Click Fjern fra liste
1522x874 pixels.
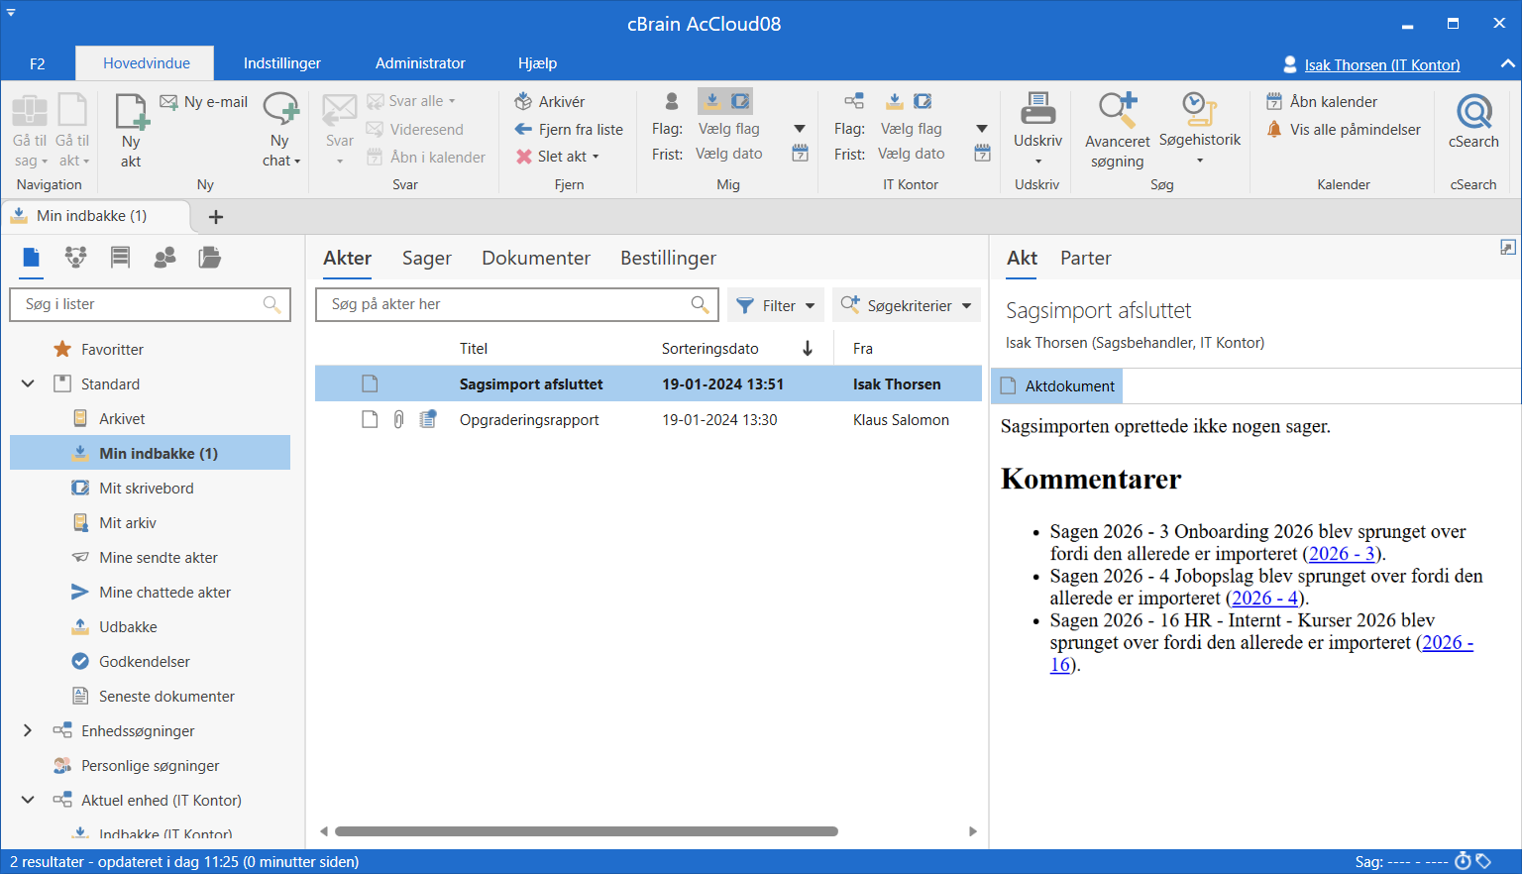click(x=569, y=129)
